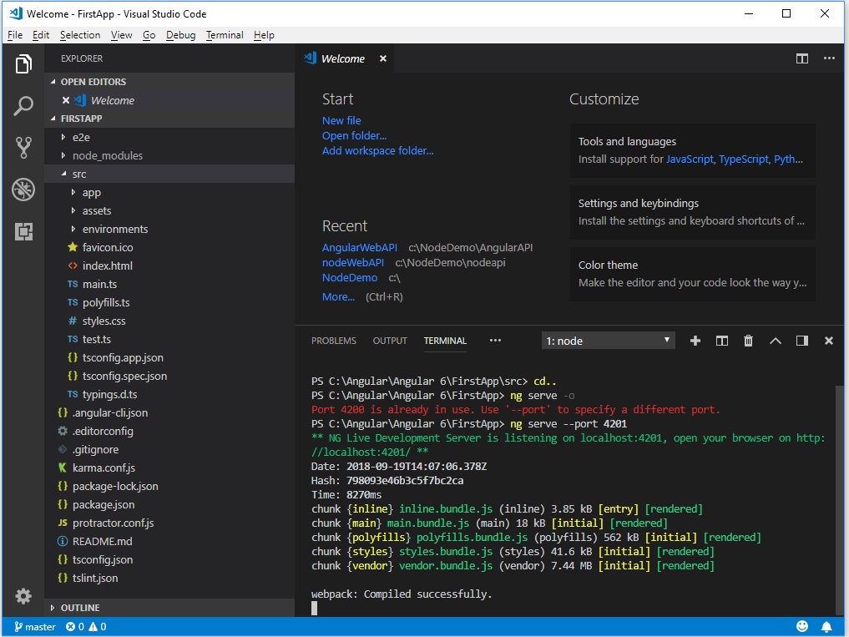Open the Search view in activity bar
Image resolution: width=849 pixels, height=637 pixels.
pos(23,106)
